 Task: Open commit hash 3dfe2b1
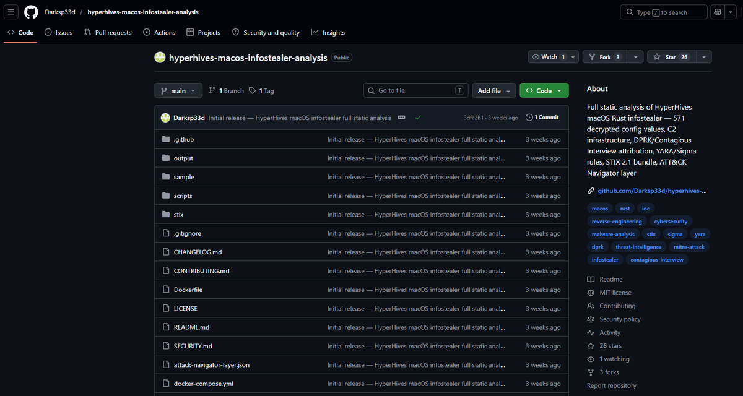(475, 118)
